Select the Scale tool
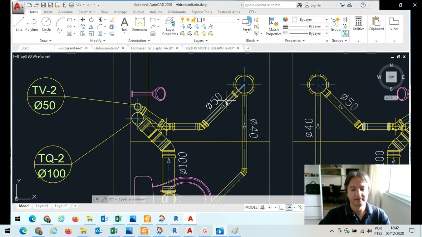The width and height of the screenshot is (422, 237). 91,34
